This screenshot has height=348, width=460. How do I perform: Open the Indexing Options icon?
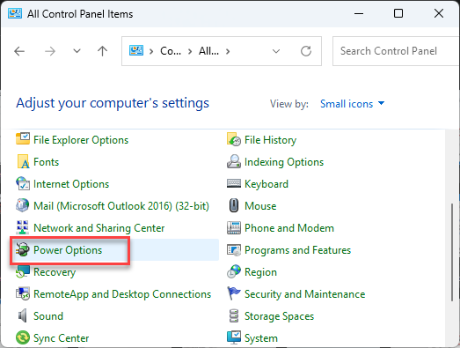pyautogui.click(x=234, y=161)
